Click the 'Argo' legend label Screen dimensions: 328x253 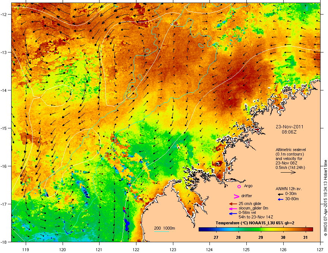[248, 186]
